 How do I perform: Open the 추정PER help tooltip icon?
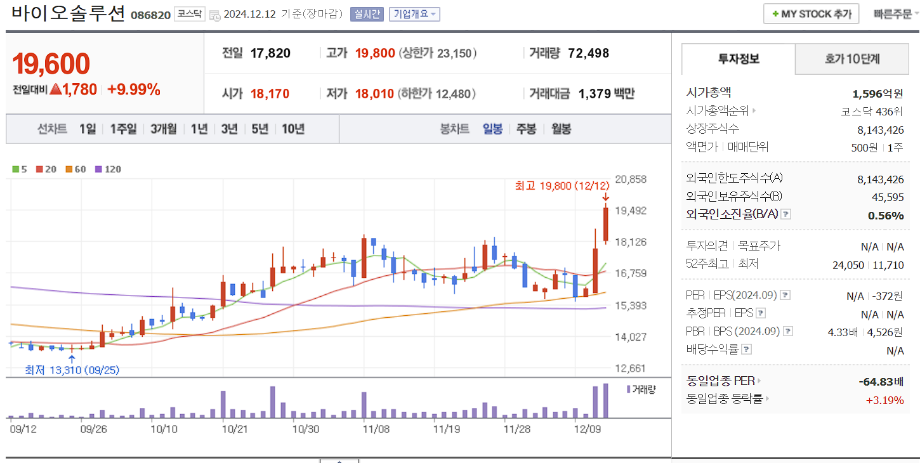pos(760,313)
